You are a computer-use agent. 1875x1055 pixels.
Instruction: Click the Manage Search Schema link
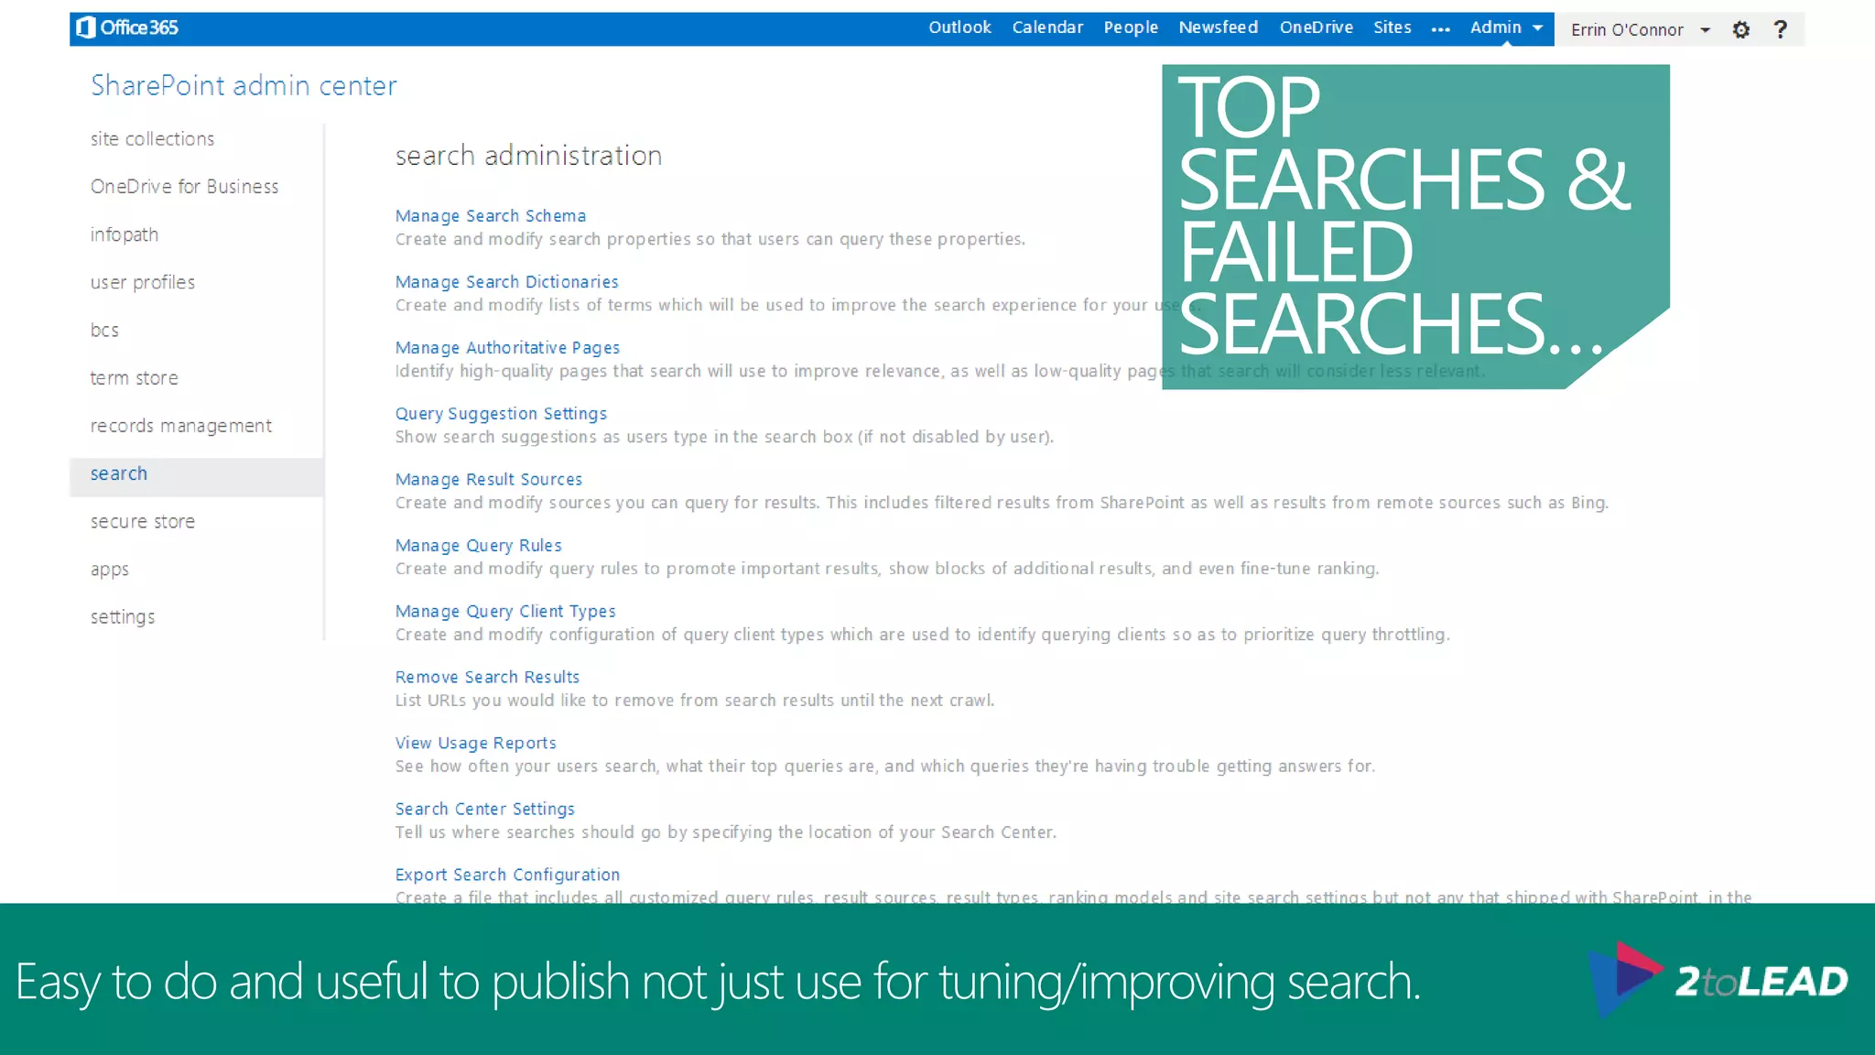click(x=490, y=216)
